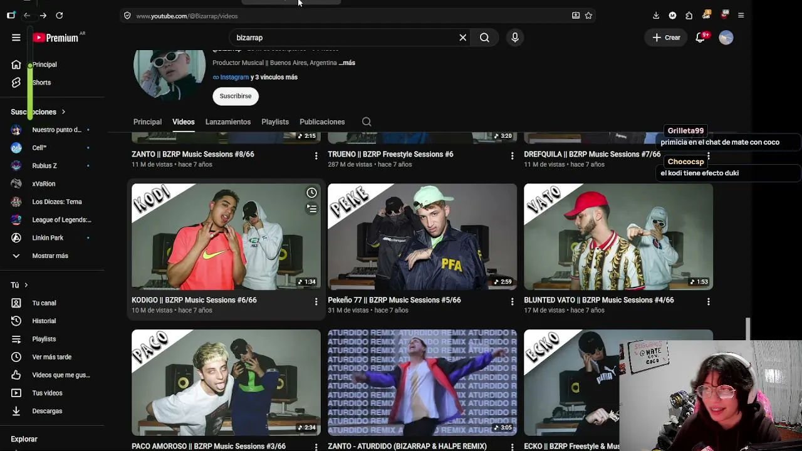Open the browser application menu

tap(741, 15)
